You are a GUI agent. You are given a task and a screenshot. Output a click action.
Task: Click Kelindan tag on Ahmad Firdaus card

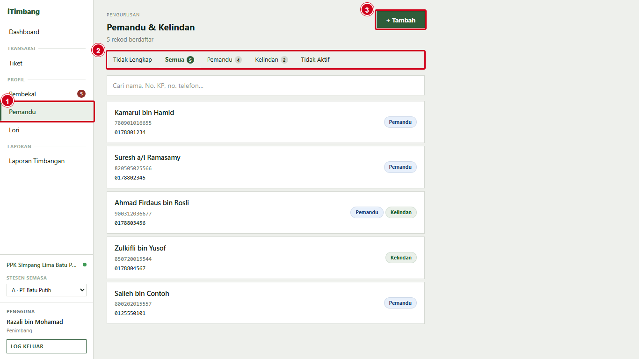(401, 212)
